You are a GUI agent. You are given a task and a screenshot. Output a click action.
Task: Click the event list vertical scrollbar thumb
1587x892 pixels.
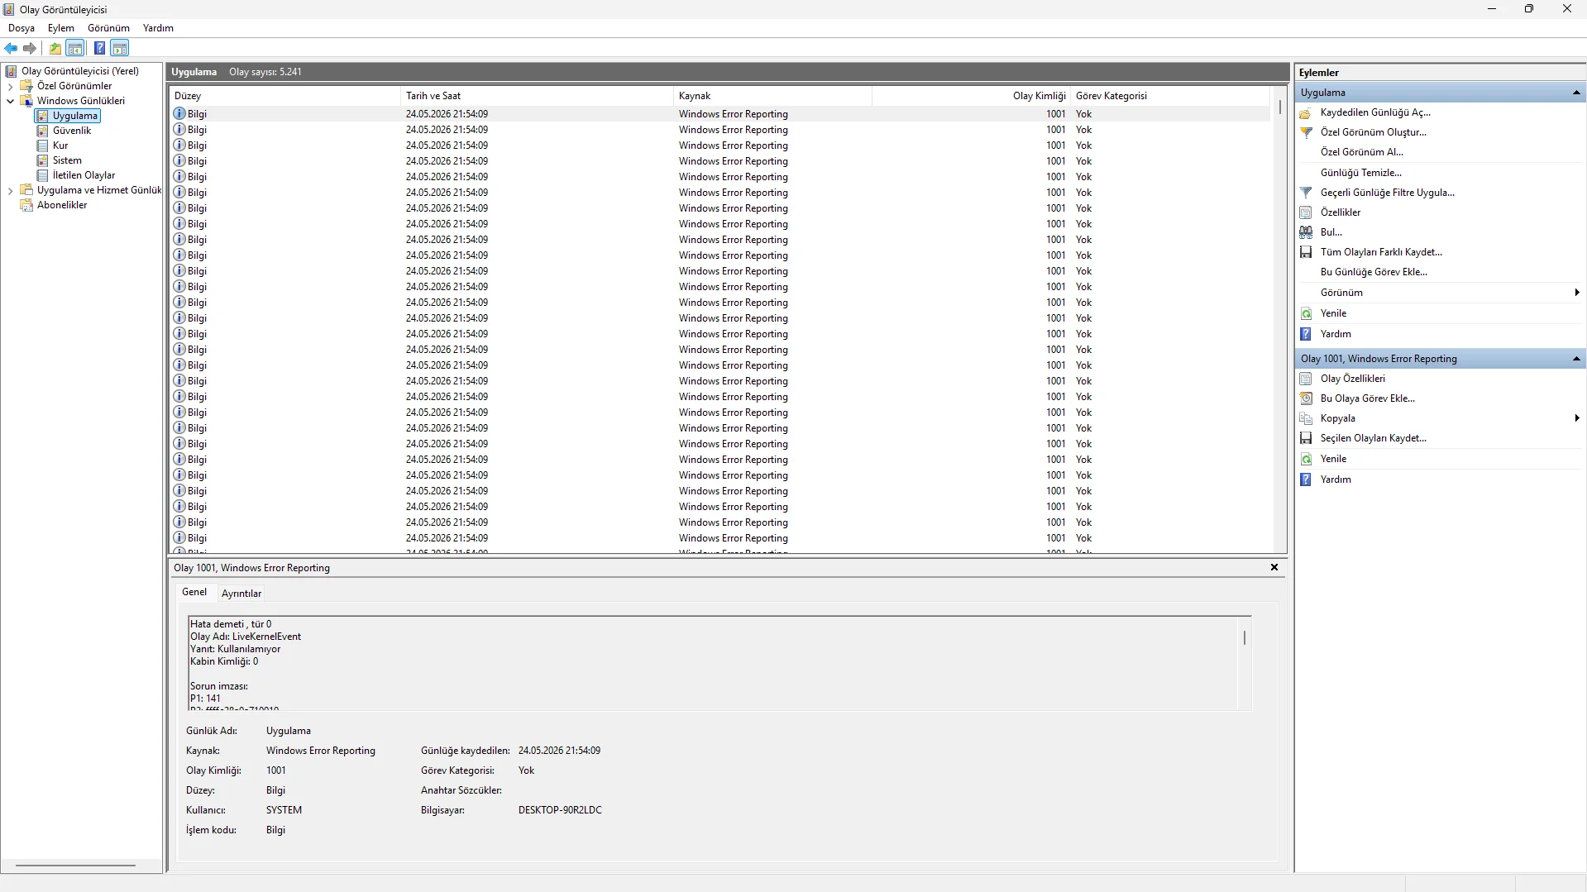(1279, 107)
